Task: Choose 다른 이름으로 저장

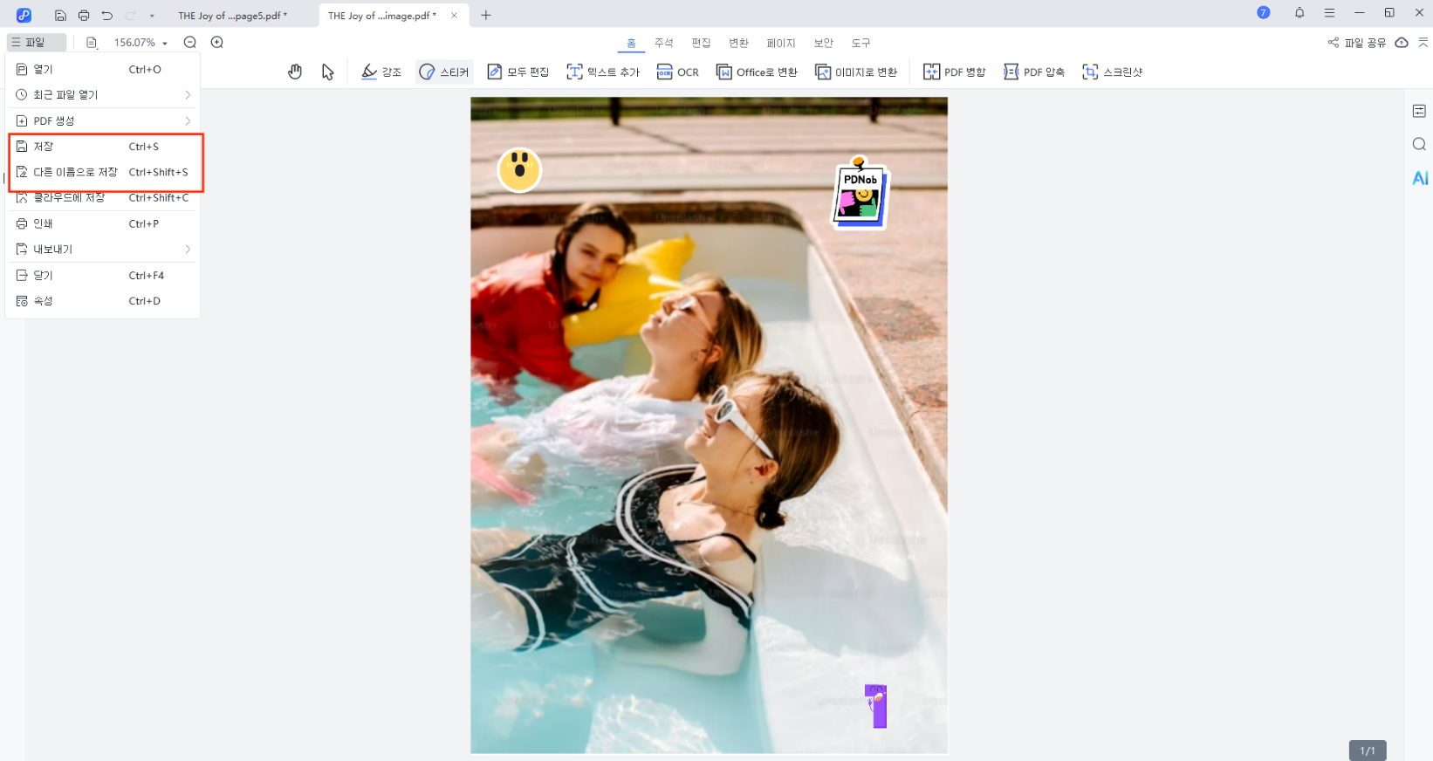Action: [x=103, y=172]
